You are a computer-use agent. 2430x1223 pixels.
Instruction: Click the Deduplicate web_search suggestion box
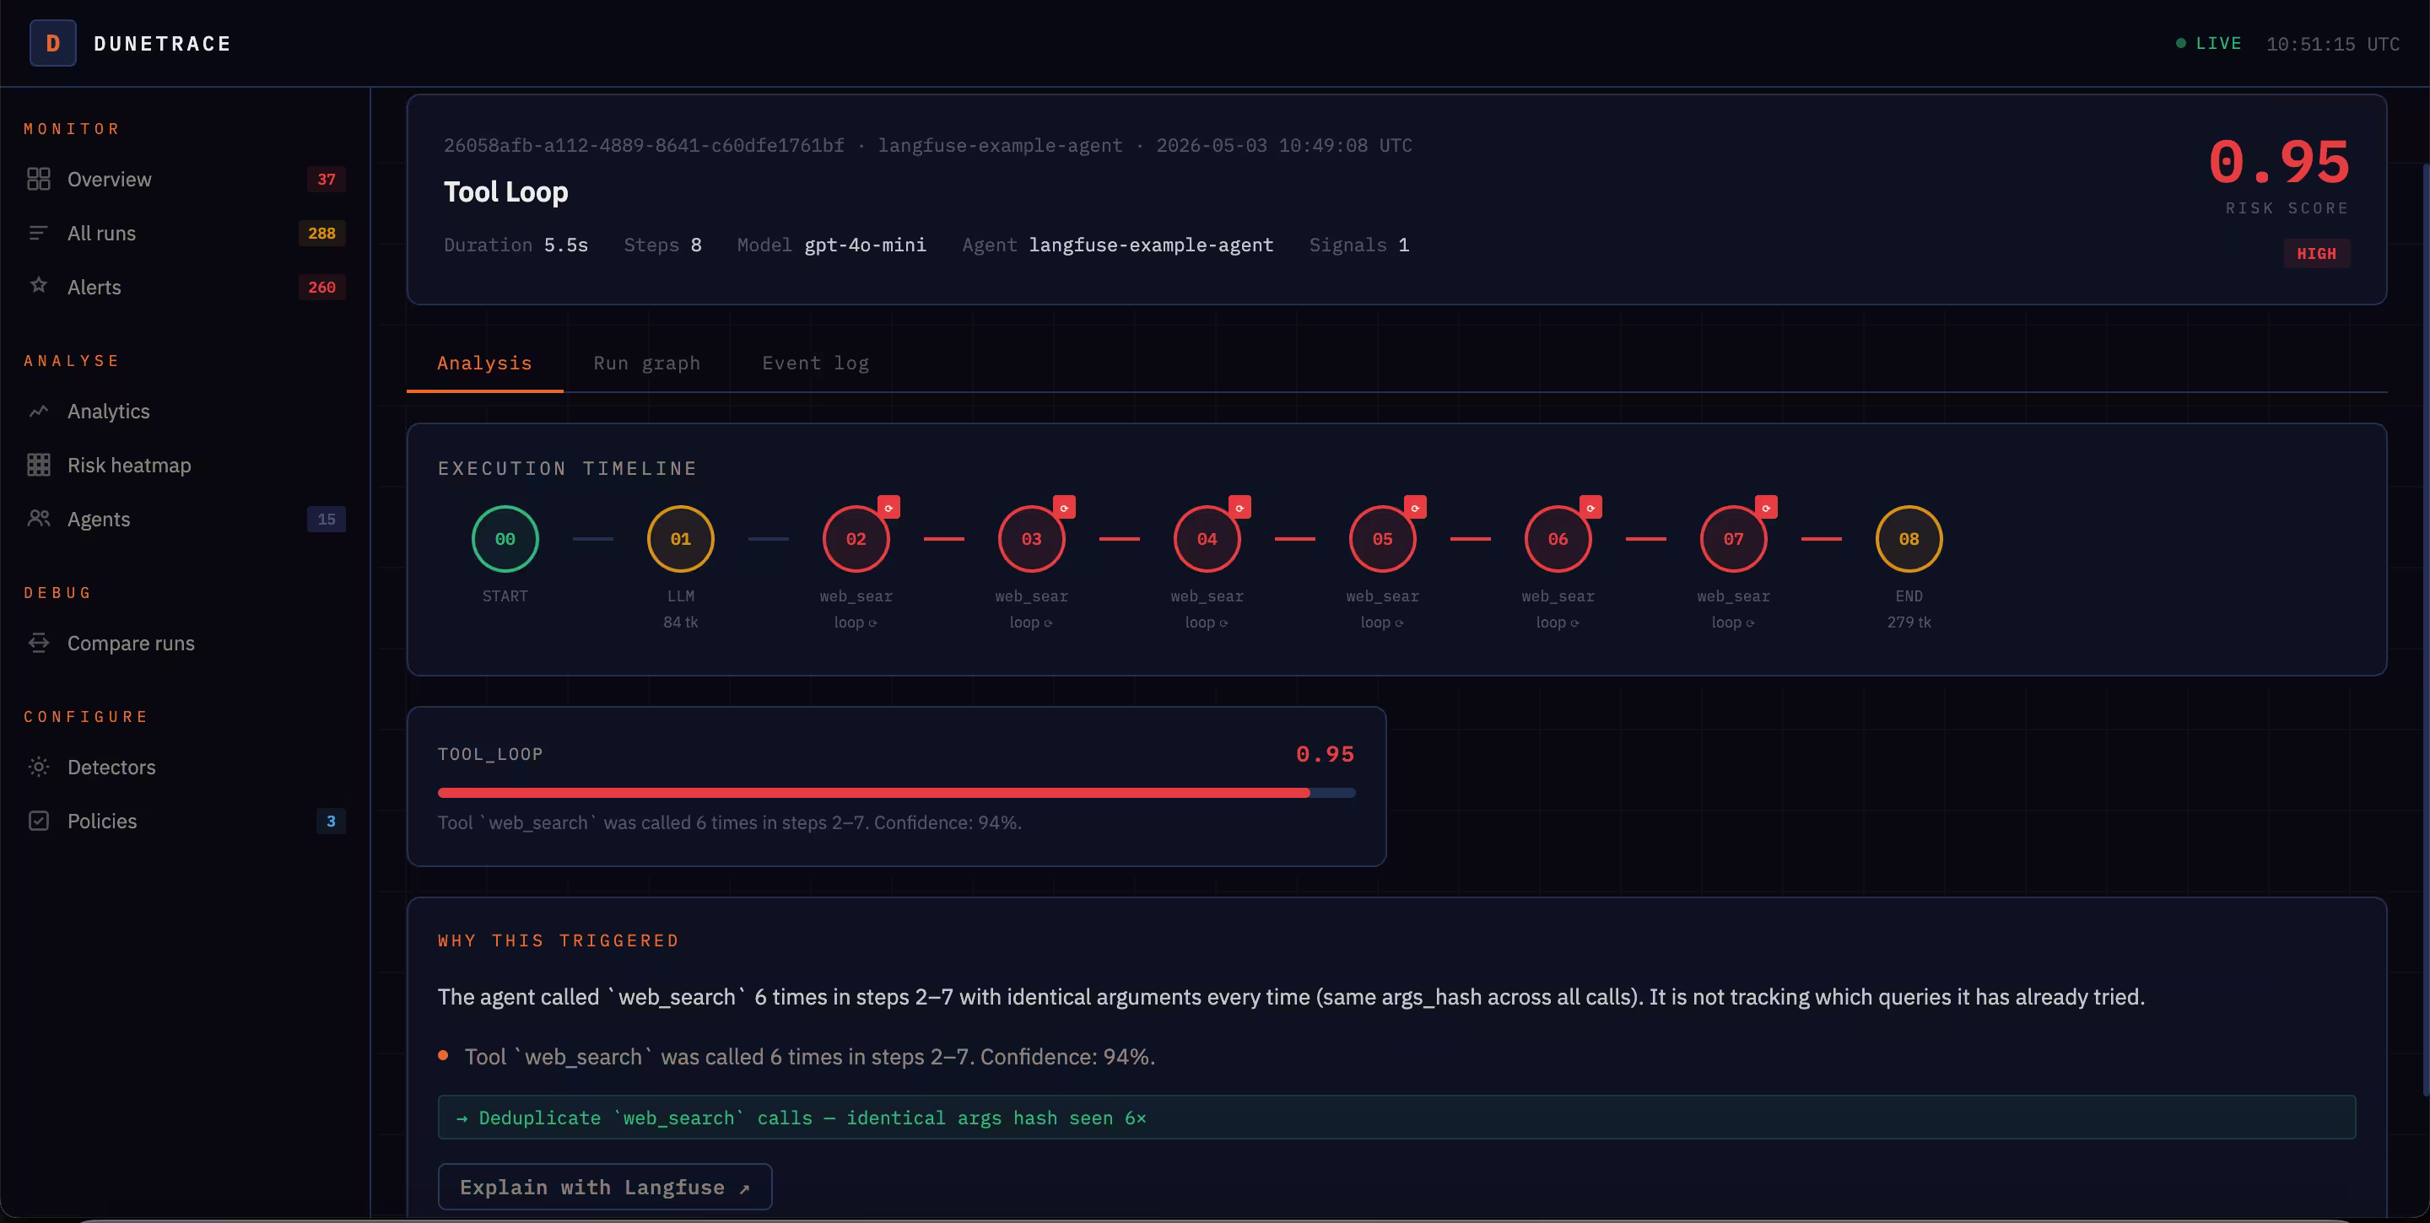coord(1396,1118)
